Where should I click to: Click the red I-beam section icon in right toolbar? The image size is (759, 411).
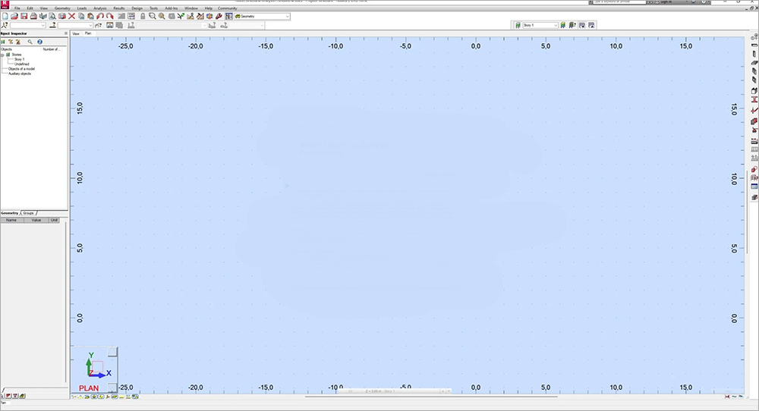pyautogui.click(x=754, y=99)
